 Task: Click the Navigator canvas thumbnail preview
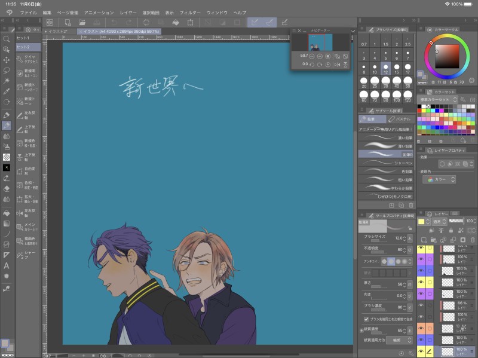coord(320,42)
